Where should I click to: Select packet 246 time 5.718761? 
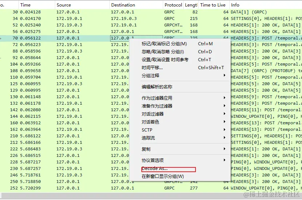coord(31,175)
